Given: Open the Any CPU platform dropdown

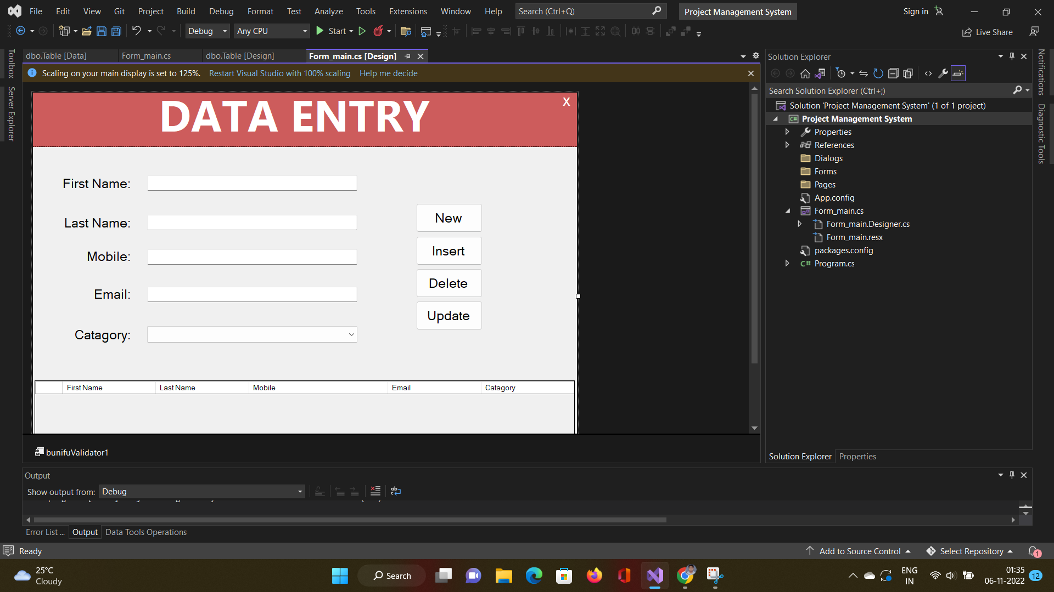Looking at the screenshot, I should pos(272,31).
